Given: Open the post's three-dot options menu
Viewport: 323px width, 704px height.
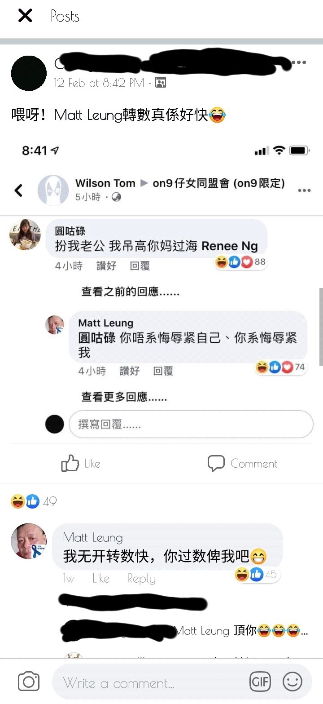Looking at the screenshot, I should pyautogui.click(x=299, y=62).
